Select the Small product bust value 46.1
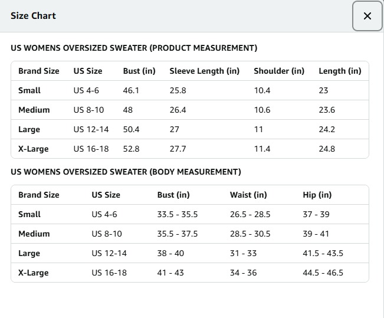 131,90
